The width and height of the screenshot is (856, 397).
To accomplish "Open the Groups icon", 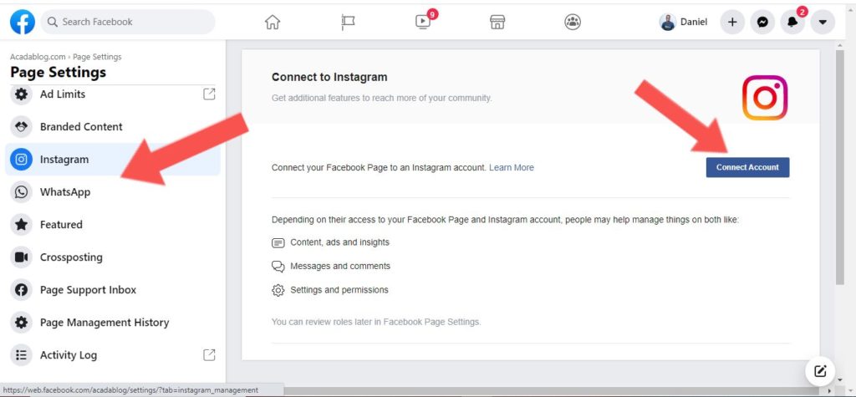I will [572, 22].
